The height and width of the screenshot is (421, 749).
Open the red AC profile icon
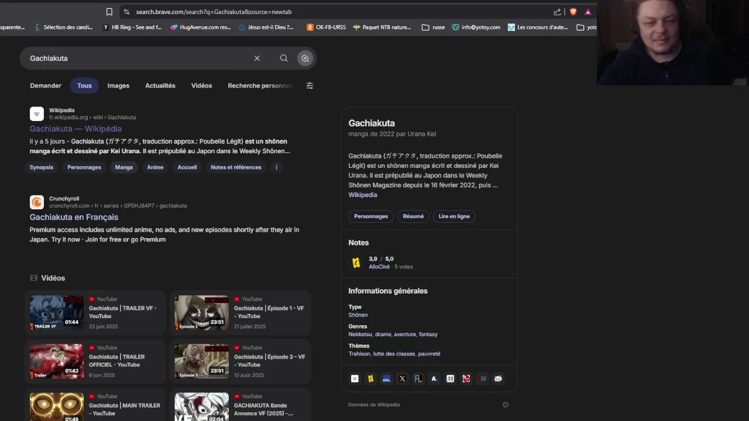coord(466,379)
